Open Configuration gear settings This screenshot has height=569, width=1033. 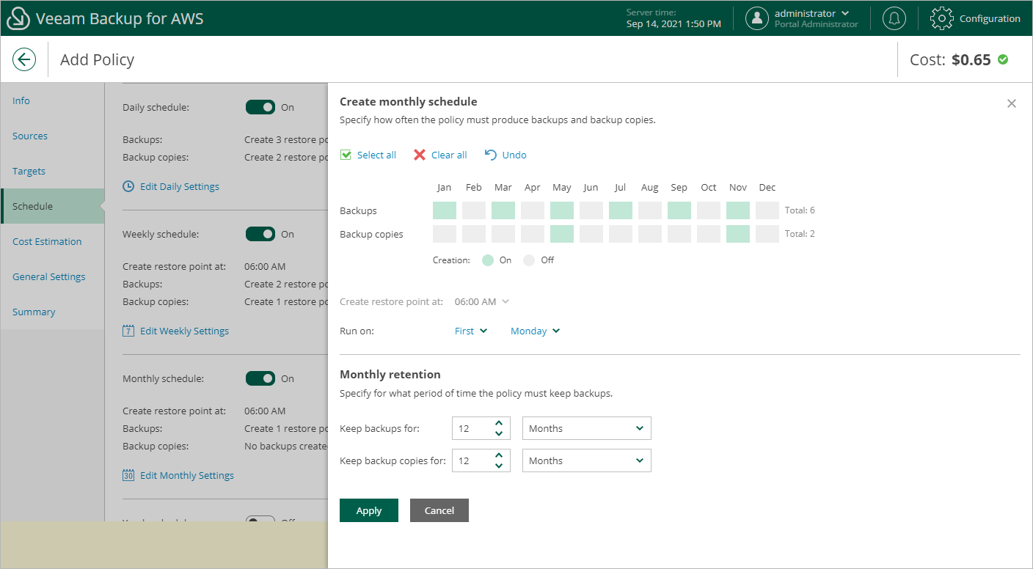[x=941, y=18]
